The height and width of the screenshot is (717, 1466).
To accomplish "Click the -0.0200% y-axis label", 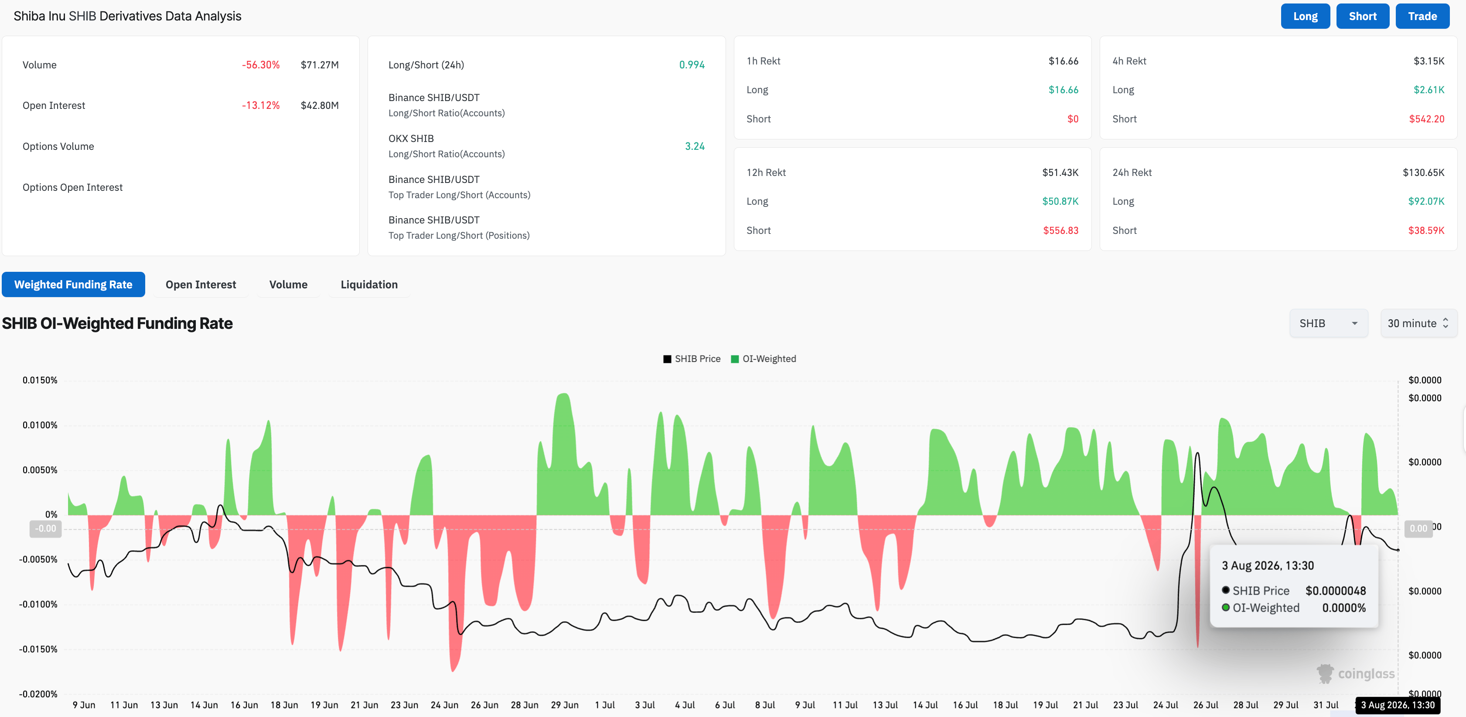I will coord(38,693).
